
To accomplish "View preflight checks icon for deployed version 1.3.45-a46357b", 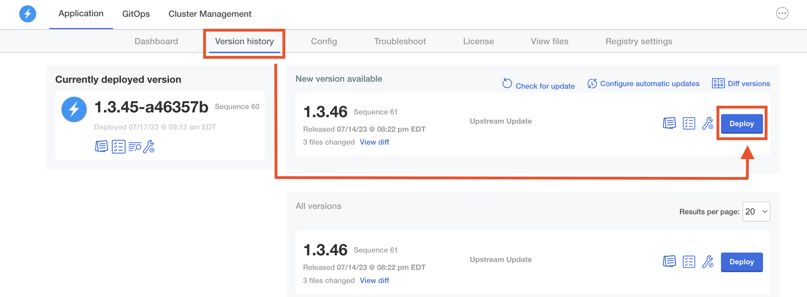I will click(x=119, y=147).
